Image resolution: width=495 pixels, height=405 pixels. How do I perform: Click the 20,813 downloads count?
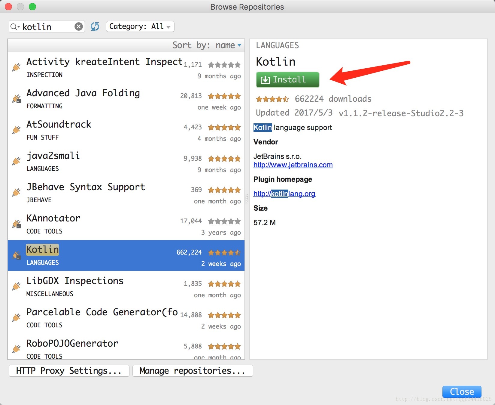[191, 96]
